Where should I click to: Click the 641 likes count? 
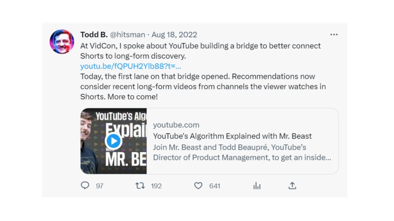point(215,186)
